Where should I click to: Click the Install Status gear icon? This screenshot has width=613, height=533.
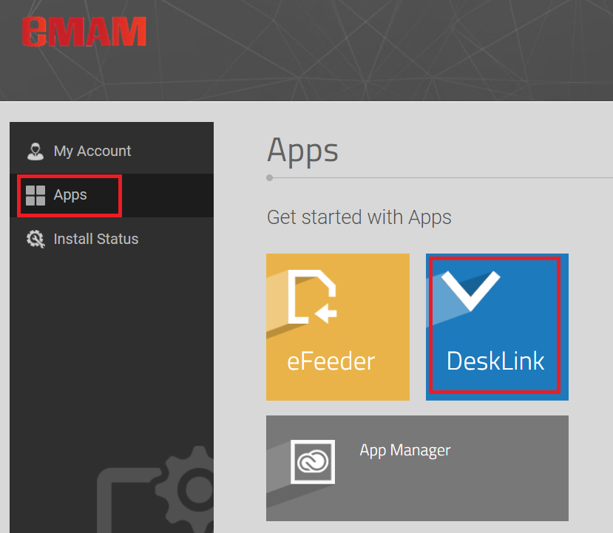pyautogui.click(x=35, y=239)
